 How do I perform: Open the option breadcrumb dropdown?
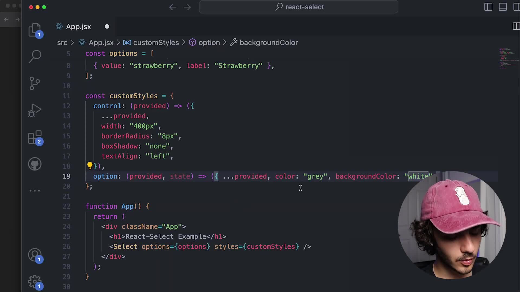209,43
